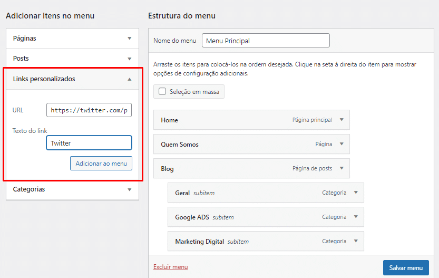Select the Categorias panel title
This screenshot has width=439, height=278.
click(29, 189)
